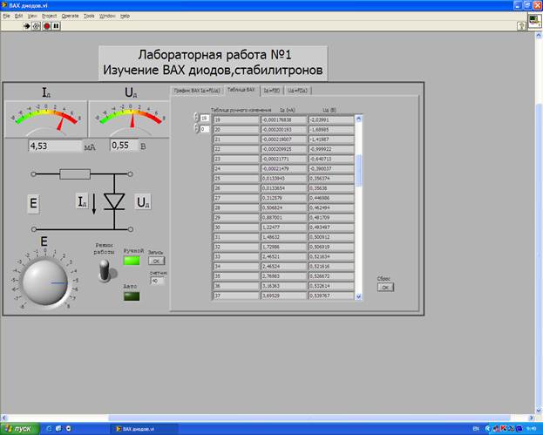Click the first quick launch icon on the taskbar
The image size is (543, 435).
tap(49, 429)
